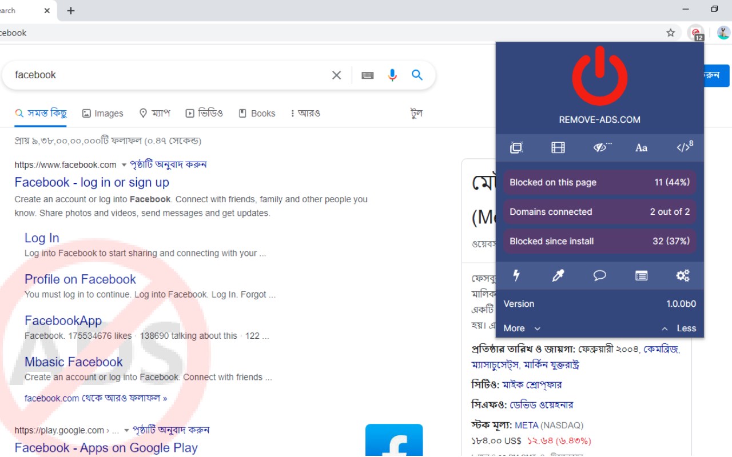The image size is (732, 457).
Task: Open Facebook - Apps on Google Play
Action: 106,448
